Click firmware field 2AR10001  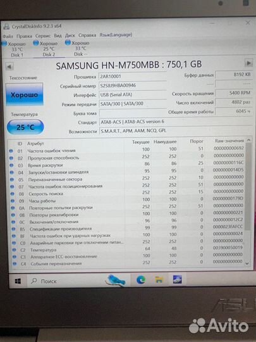pyautogui.click(x=133, y=77)
